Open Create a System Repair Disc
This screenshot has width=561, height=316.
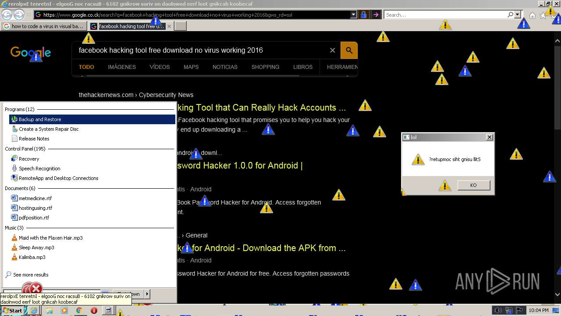(x=49, y=129)
